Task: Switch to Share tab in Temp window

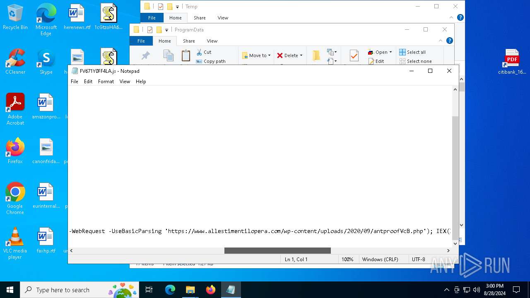Action: coord(200,18)
